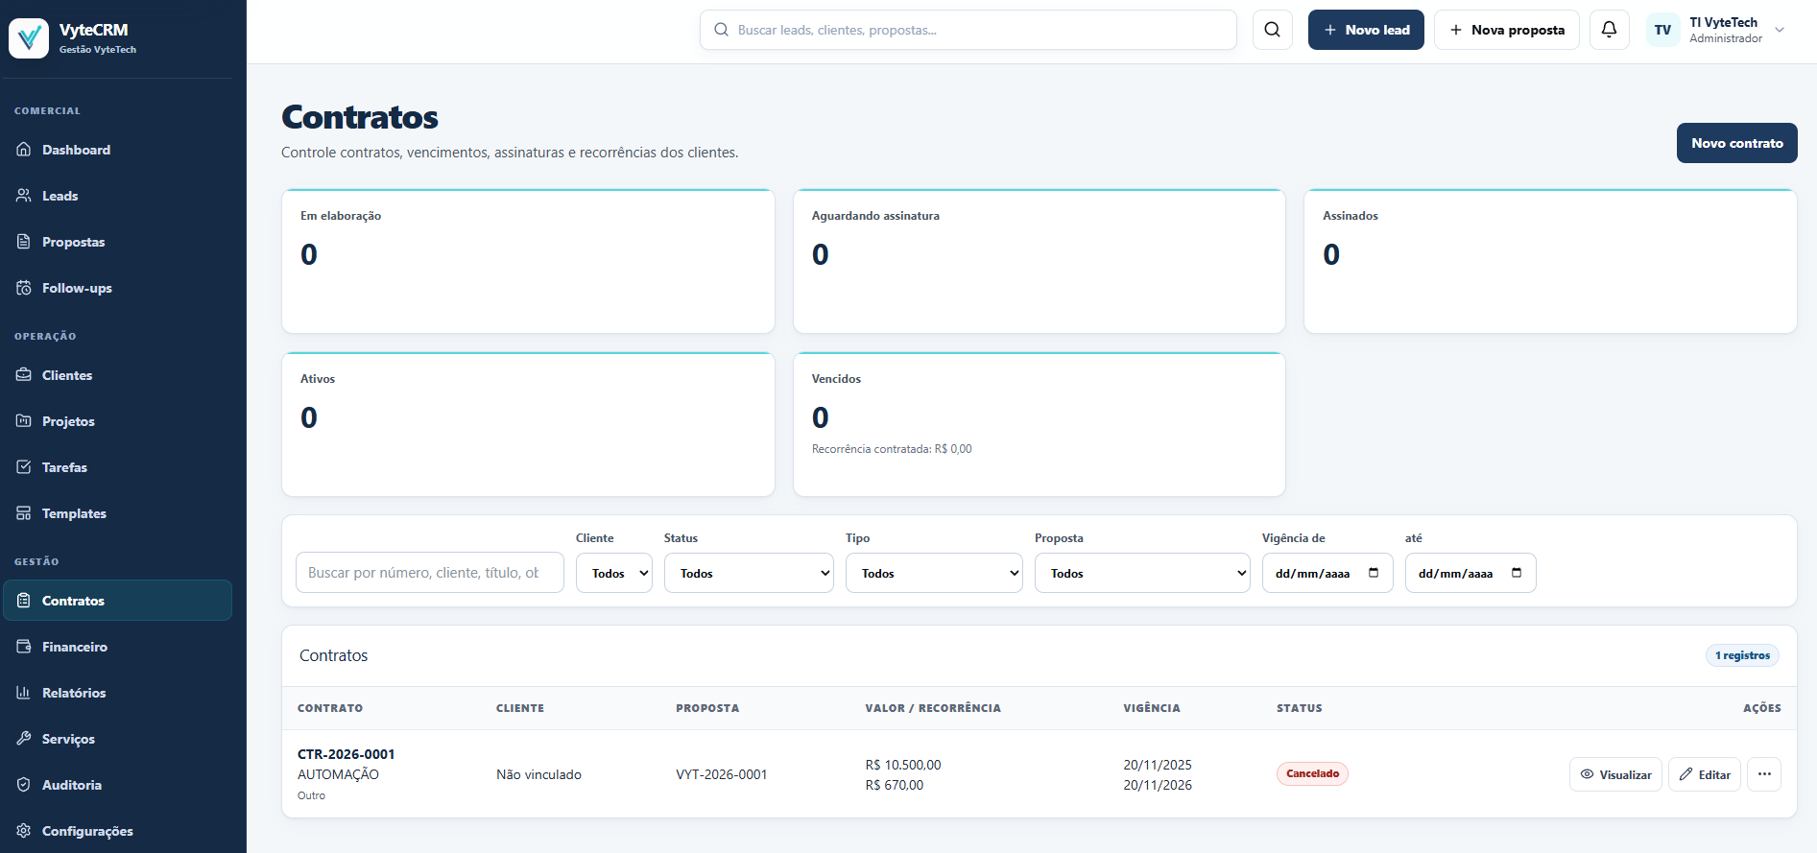Image resolution: width=1817 pixels, height=853 pixels.
Task: Click the contract search by número, cliente field
Action: (430, 573)
